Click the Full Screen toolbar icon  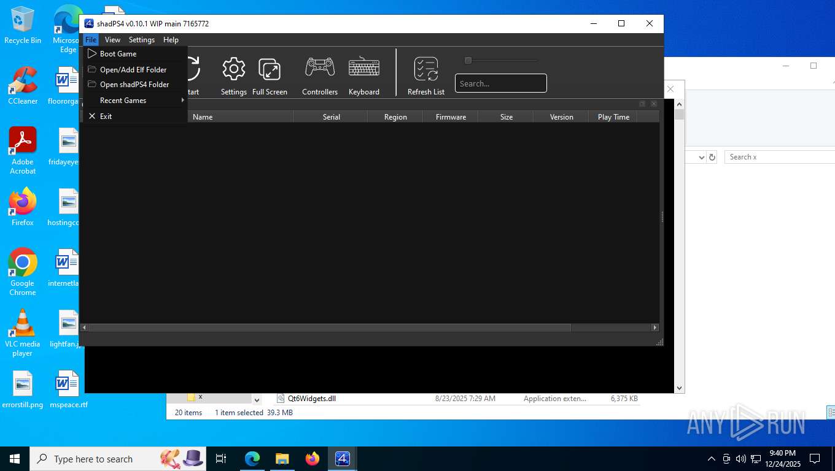tap(270, 69)
